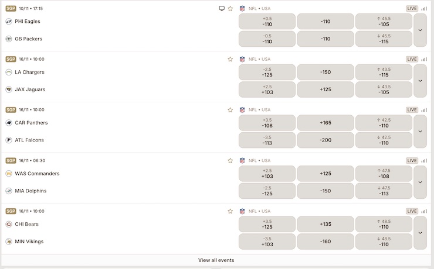Image resolution: width=434 pixels, height=269 pixels.
Task: Click View all events
Action: pos(216,260)
